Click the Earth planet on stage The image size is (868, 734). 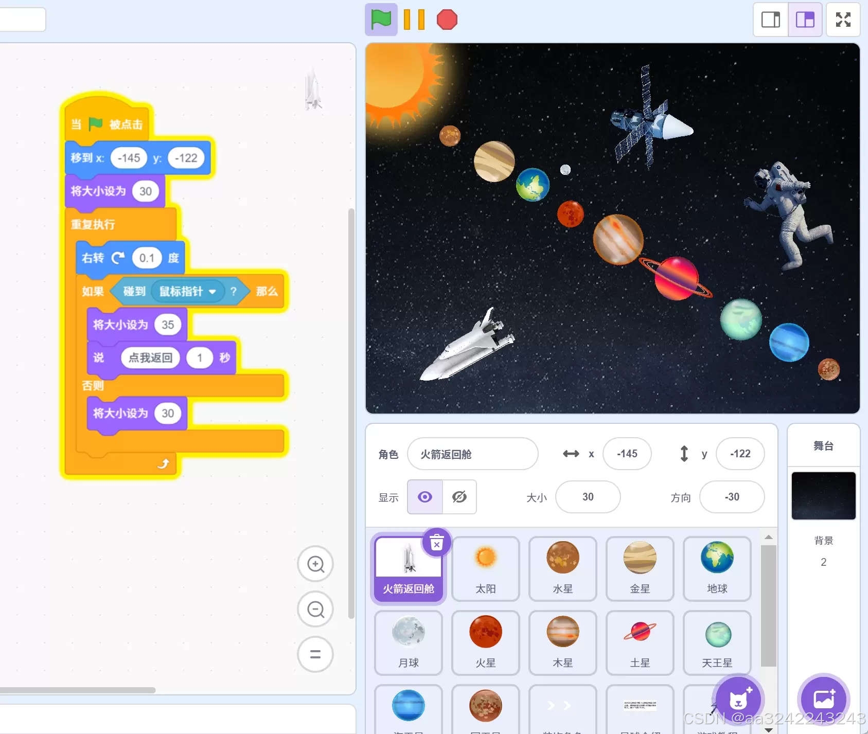click(x=533, y=185)
